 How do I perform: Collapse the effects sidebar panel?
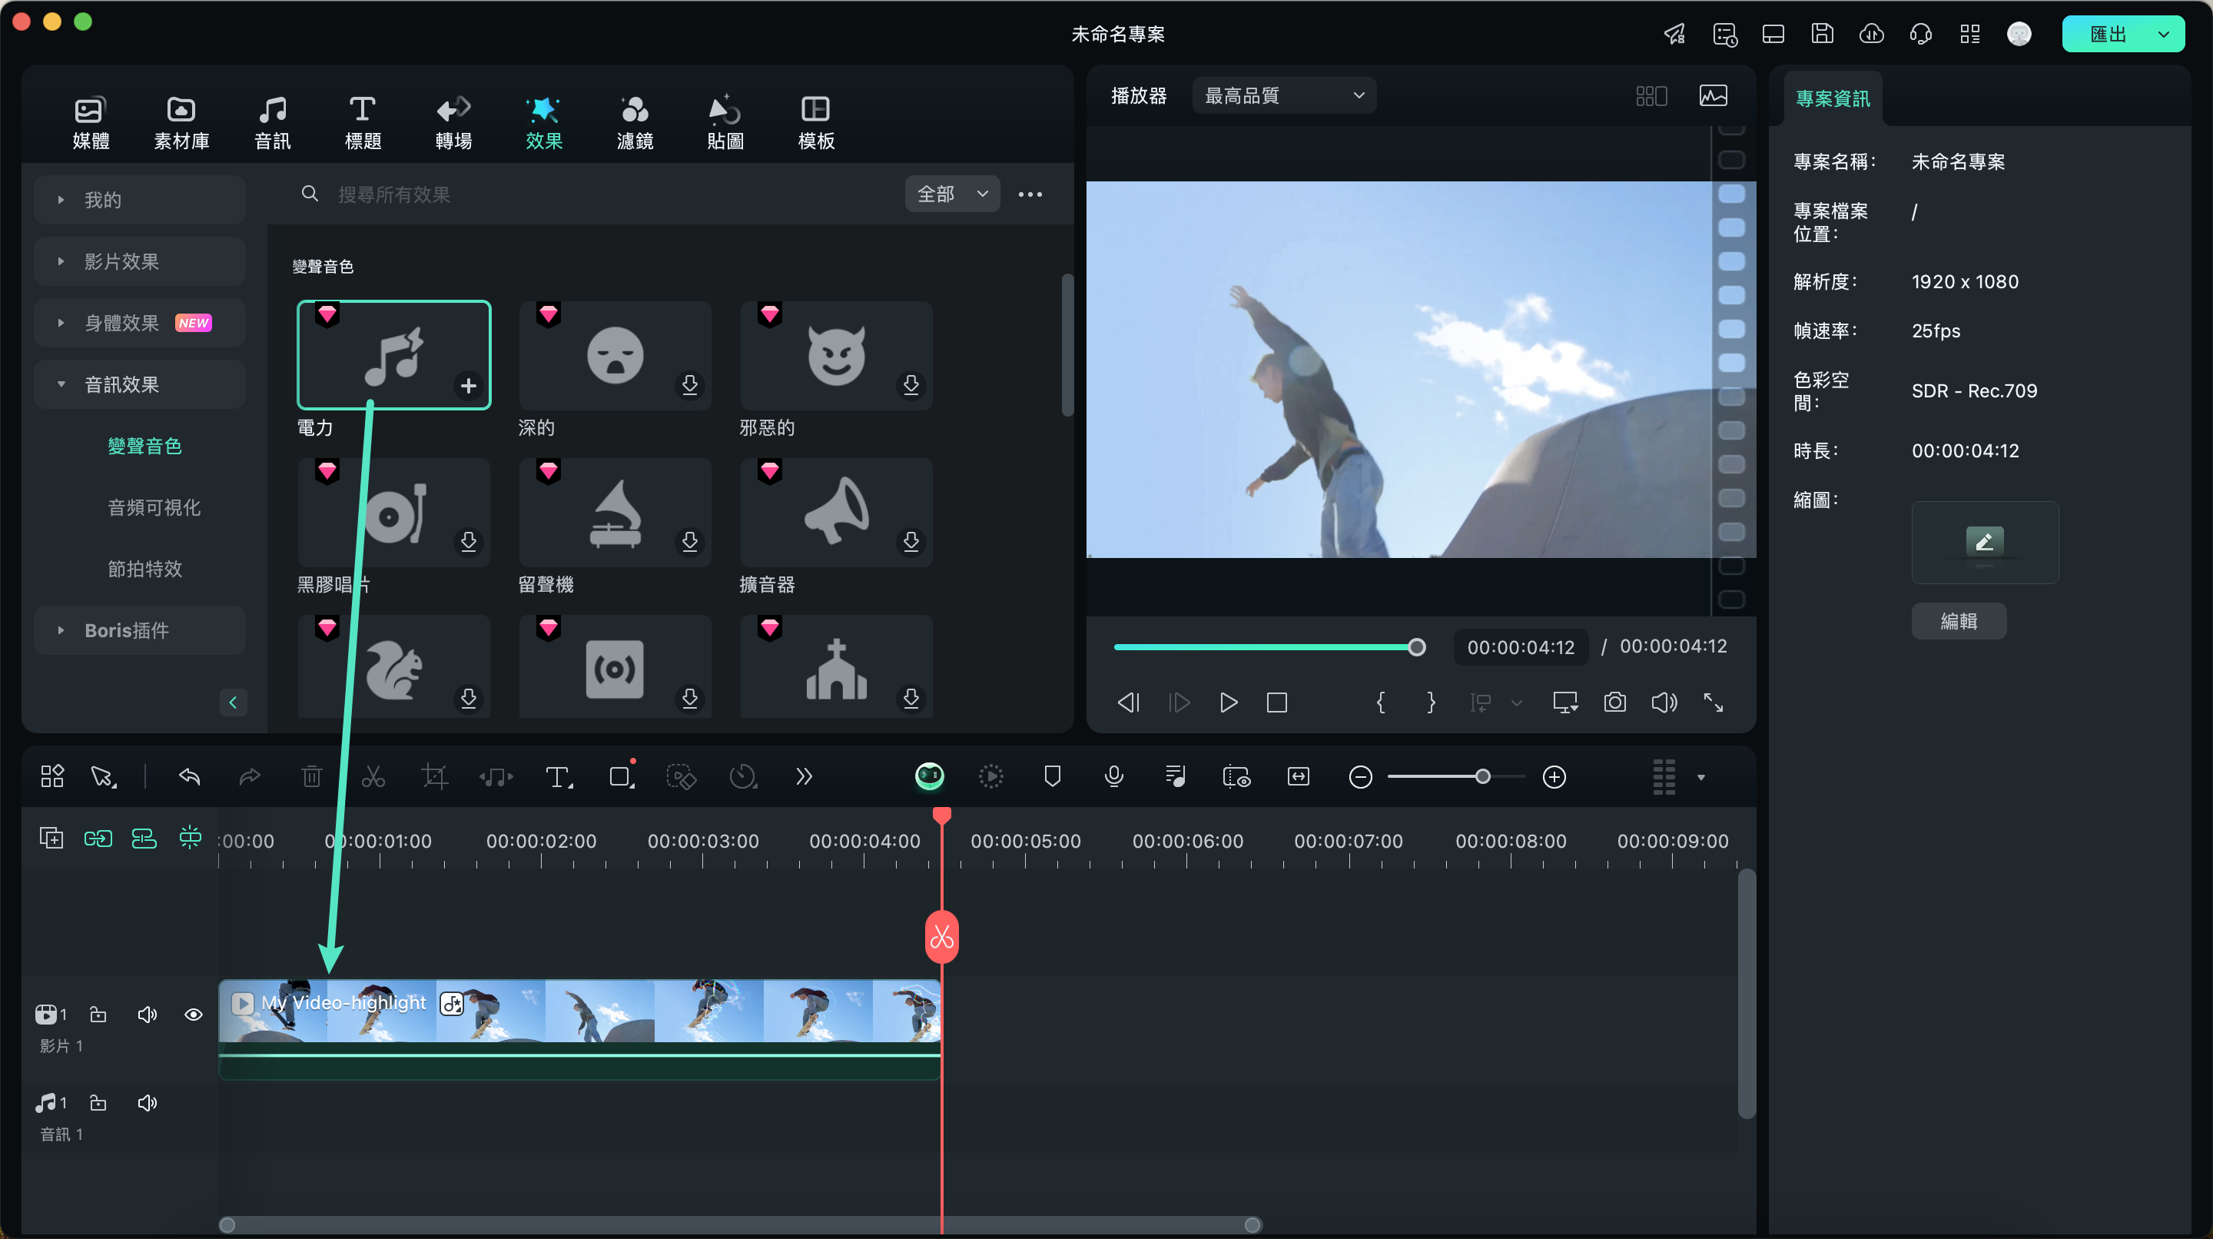(233, 702)
